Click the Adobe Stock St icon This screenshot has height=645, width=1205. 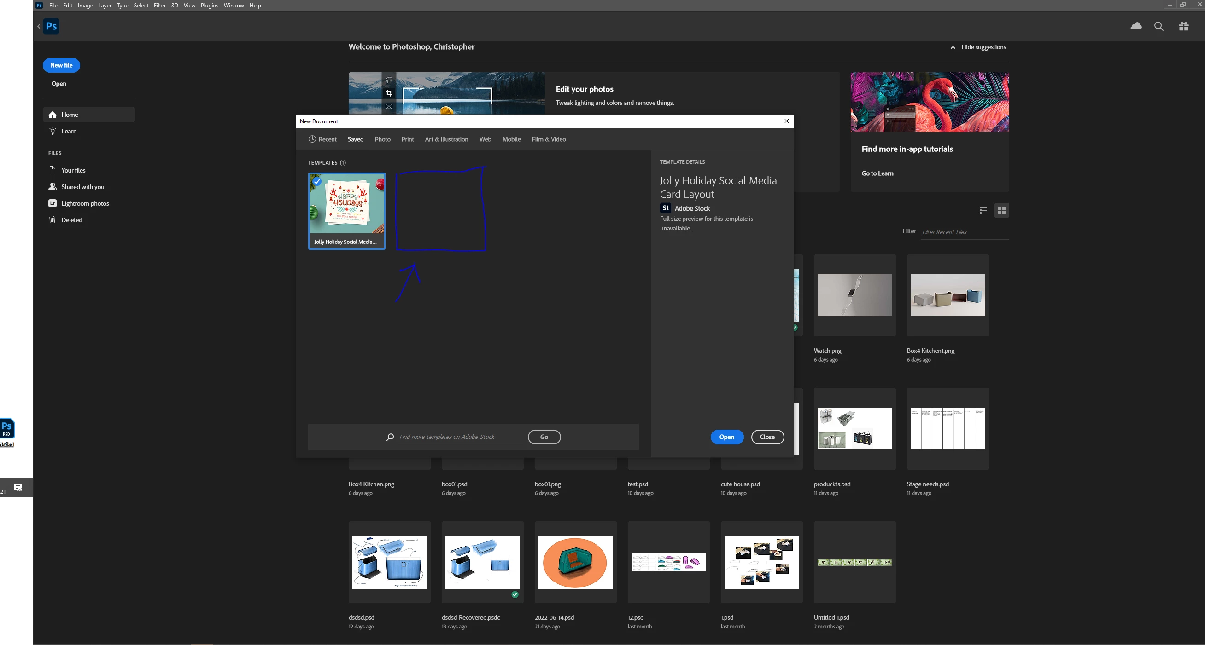point(665,208)
